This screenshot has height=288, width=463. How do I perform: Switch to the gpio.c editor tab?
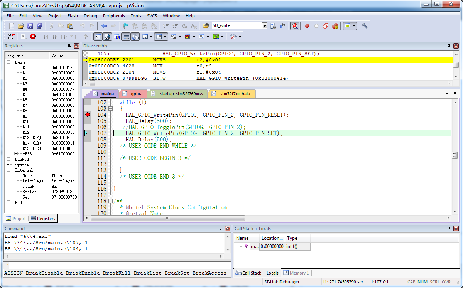[x=133, y=94]
